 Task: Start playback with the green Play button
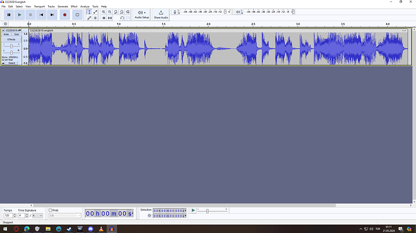20,15
